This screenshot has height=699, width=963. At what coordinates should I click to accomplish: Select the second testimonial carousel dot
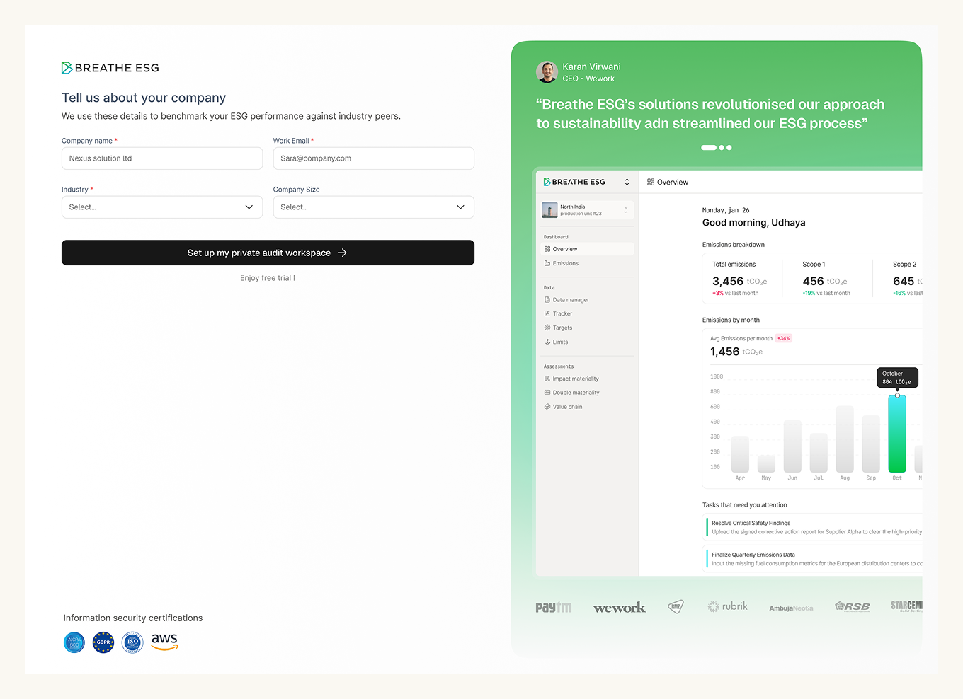coord(722,148)
